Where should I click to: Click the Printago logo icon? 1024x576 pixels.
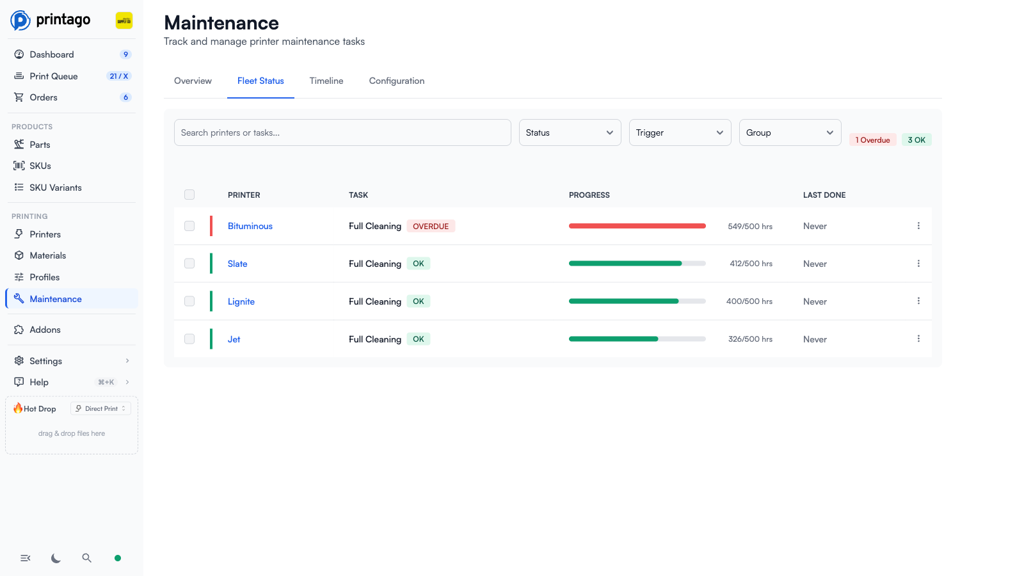(x=20, y=20)
